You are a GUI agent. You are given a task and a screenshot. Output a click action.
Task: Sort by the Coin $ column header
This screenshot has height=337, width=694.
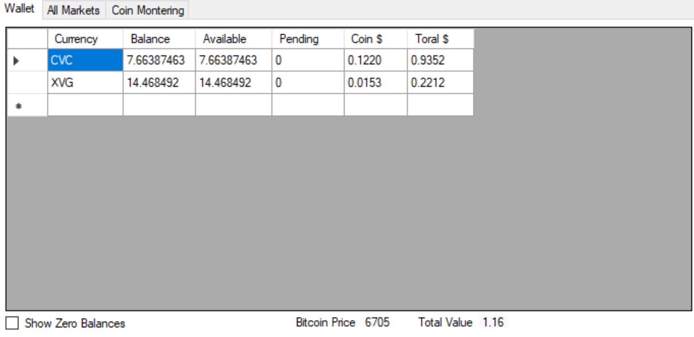click(375, 39)
